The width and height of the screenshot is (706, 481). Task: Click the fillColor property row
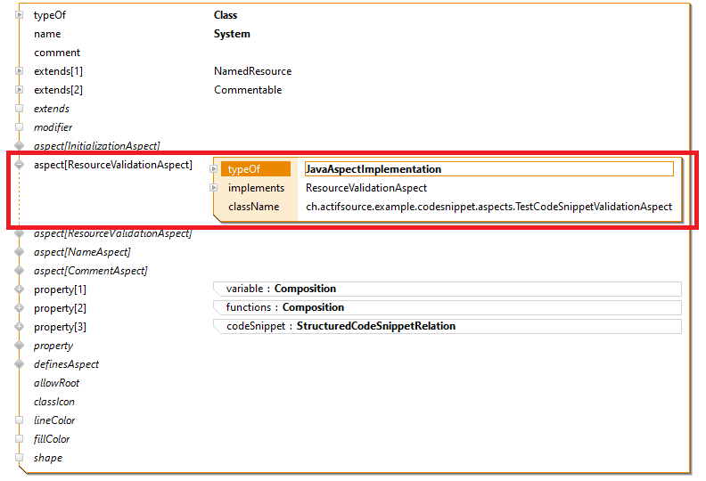click(x=52, y=439)
